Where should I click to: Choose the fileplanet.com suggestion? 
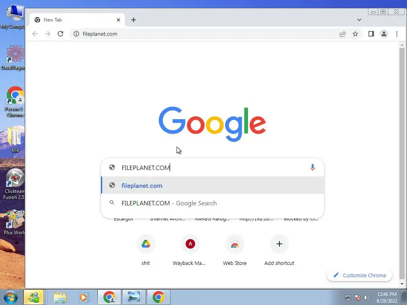click(x=212, y=185)
